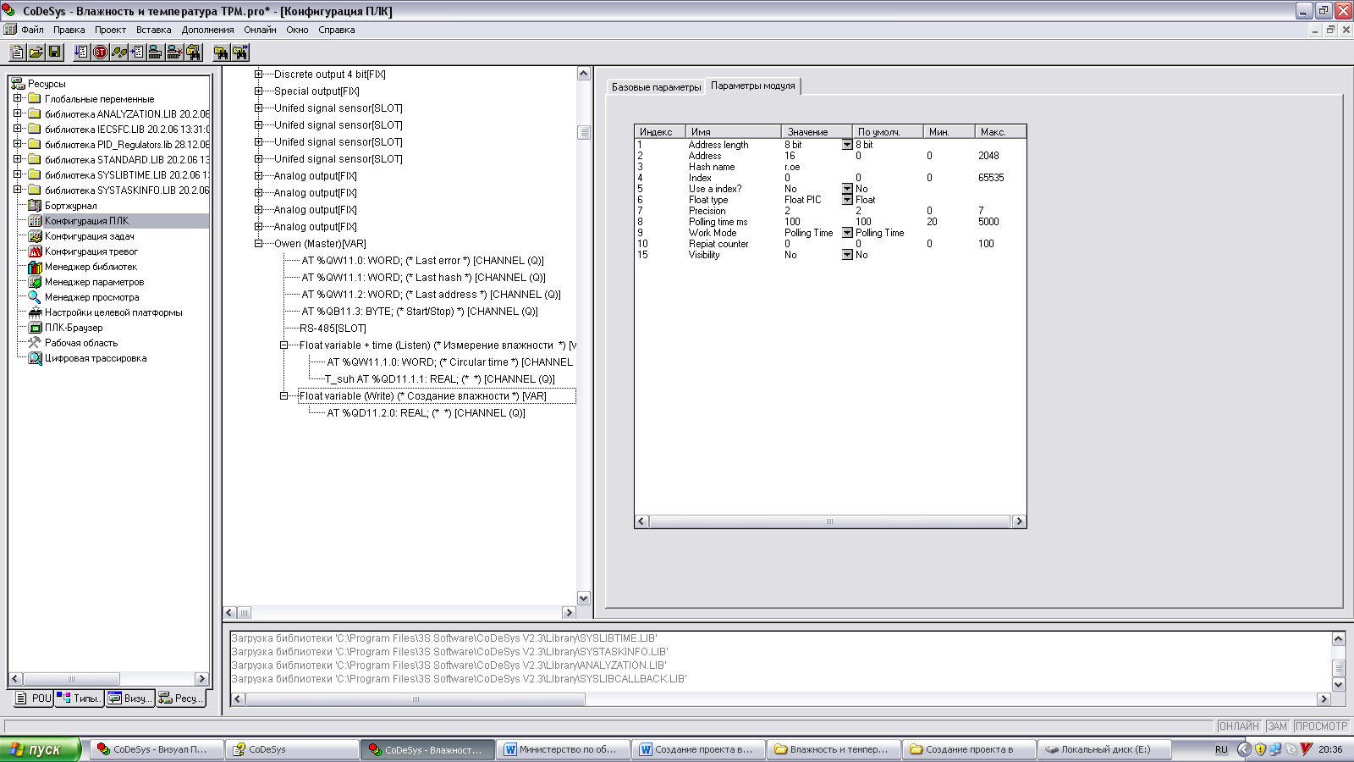
Task: Collapse Float variable + time (Listen) node
Action: (x=284, y=345)
